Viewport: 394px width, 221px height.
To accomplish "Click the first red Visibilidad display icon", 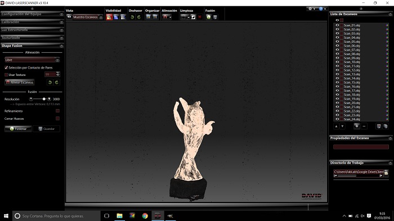I will click(109, 17).
